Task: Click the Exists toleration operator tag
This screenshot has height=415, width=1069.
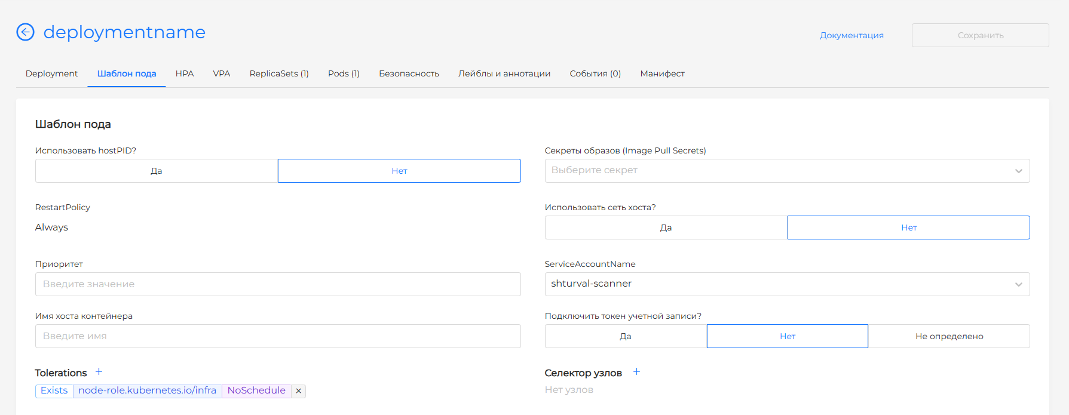Action: click(54, 391)
